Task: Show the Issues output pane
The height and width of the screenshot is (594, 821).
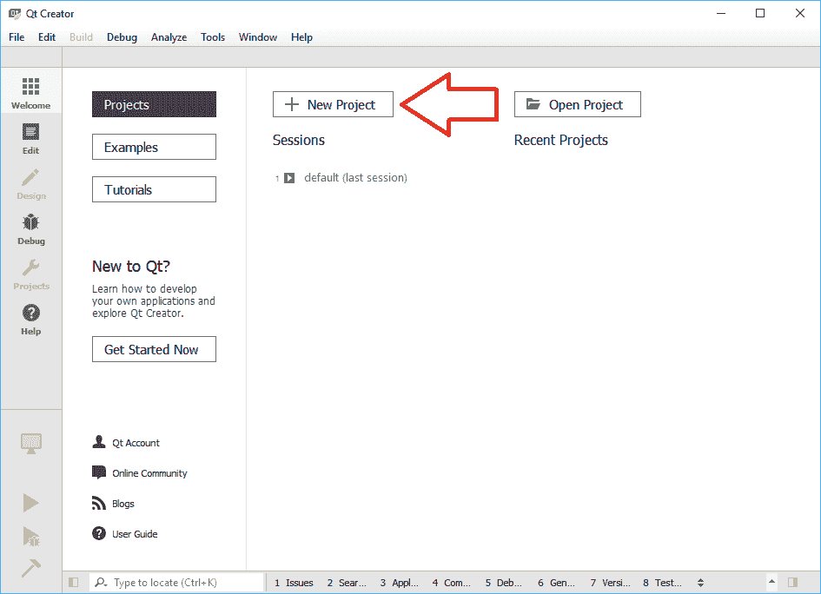Action: tap(295, 583)
